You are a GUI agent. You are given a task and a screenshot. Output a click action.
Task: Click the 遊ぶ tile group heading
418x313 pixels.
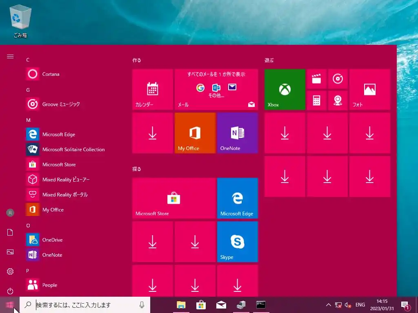tap(269, 60)
